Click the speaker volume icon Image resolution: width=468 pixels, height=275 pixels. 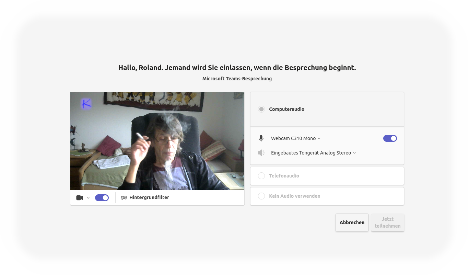point(261,153)
